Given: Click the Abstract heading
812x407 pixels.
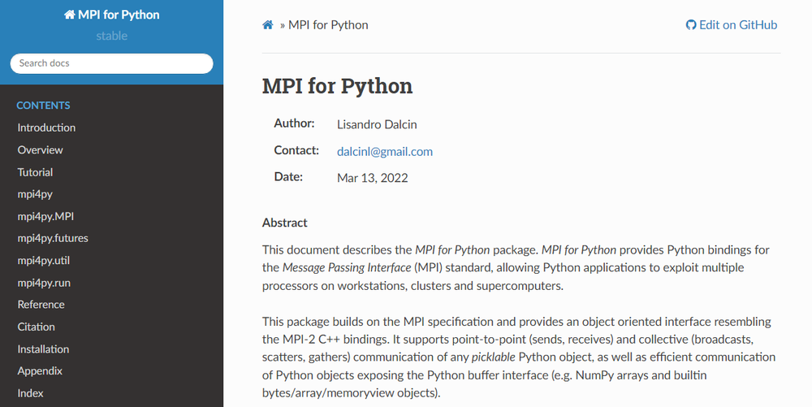Looking at the screenshot, I should coord(285,223).
